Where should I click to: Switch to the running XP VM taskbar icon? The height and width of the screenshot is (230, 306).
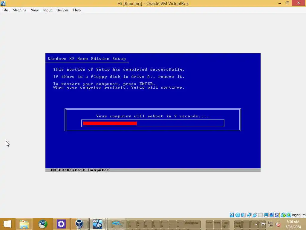click(x=97, y=224)
